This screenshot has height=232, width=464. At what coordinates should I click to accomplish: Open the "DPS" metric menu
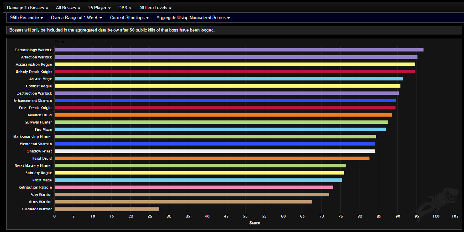(x=124, y=7)
